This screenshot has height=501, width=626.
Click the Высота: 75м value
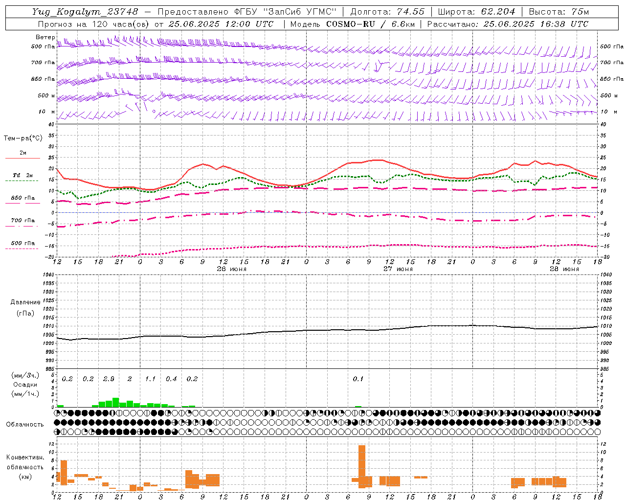(559, 12)
